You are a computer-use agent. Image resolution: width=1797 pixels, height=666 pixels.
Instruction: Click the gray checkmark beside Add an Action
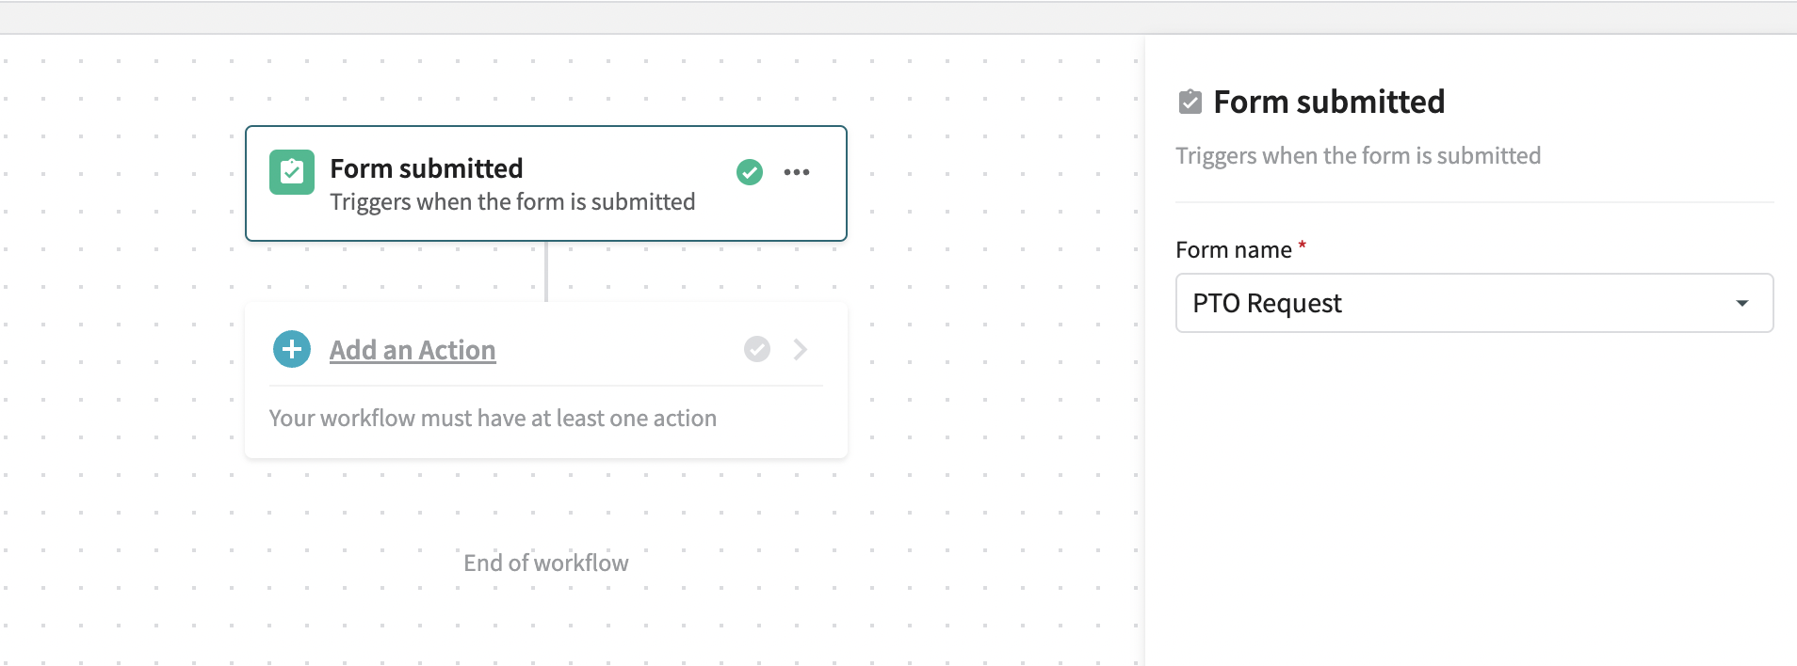757,349
